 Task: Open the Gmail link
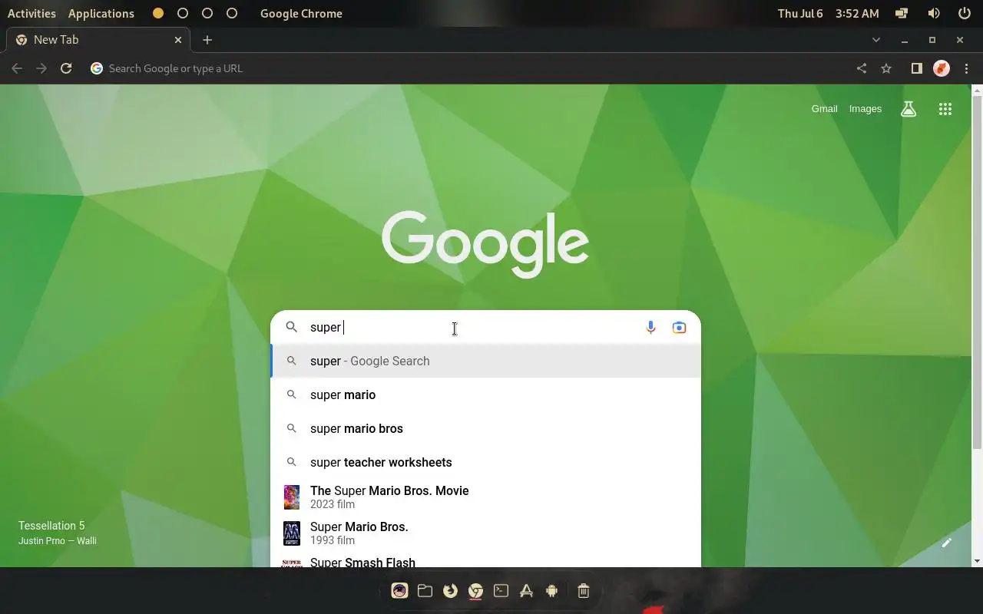pyautogui.click(x=824, y=109)
